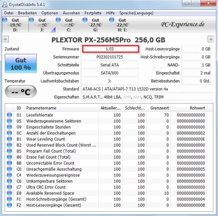Click status orb of Wiederzugewiesene Sektoren row
This screenshot has width=218, height=216.
[9, 121]
